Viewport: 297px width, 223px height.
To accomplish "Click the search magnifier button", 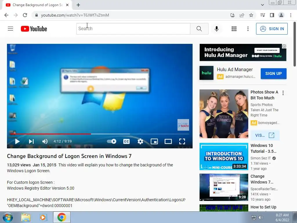I will click(x=199, y=29).
